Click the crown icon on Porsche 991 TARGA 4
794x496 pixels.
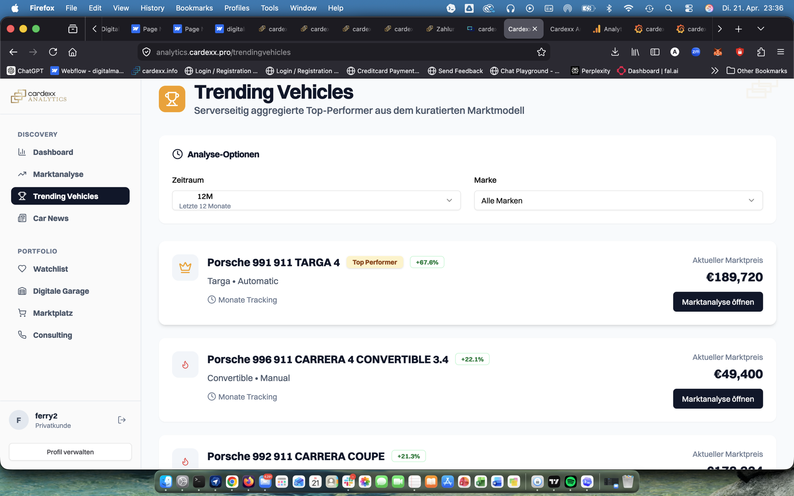pos(185,267)
